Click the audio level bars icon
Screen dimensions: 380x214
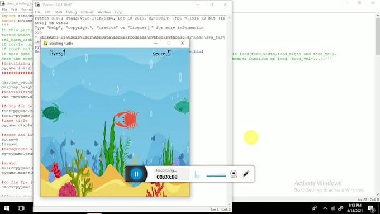[197, 174]
